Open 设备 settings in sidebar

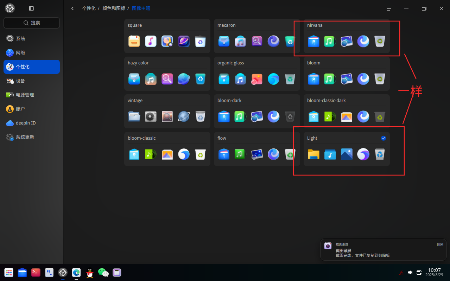(32, 81)
